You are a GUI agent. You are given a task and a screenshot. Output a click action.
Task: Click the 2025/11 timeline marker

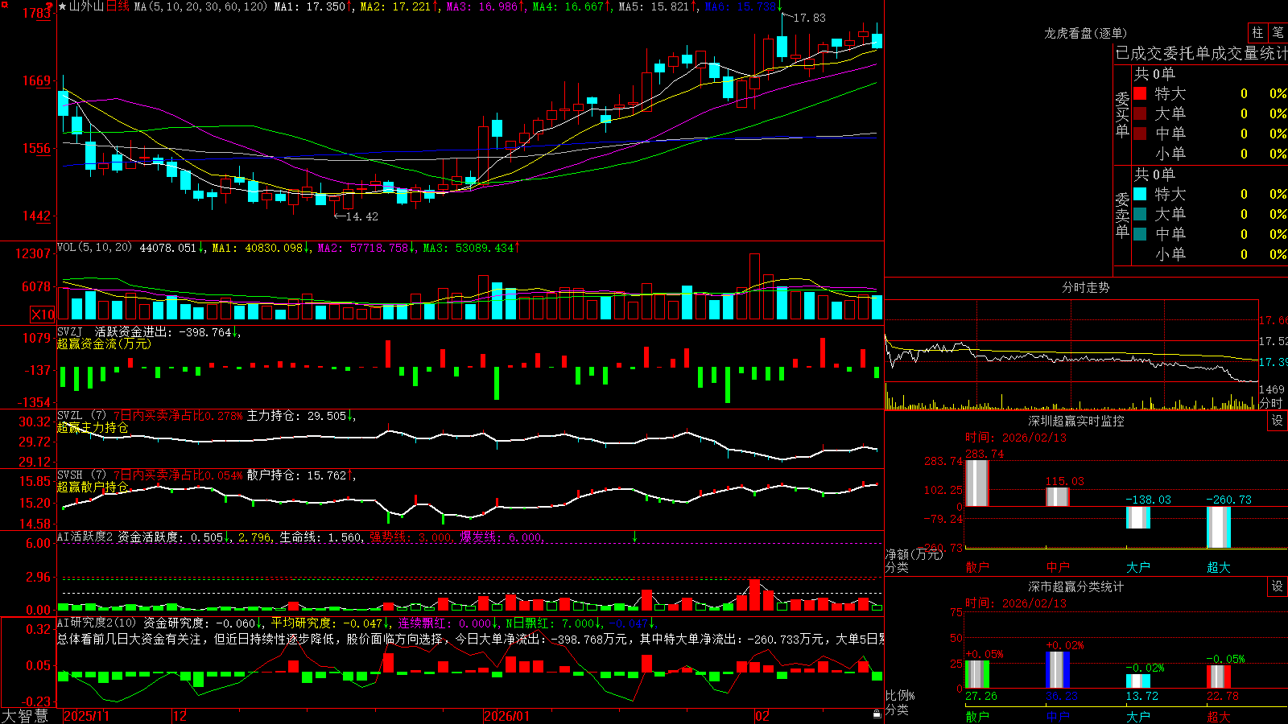coord(86,716)
